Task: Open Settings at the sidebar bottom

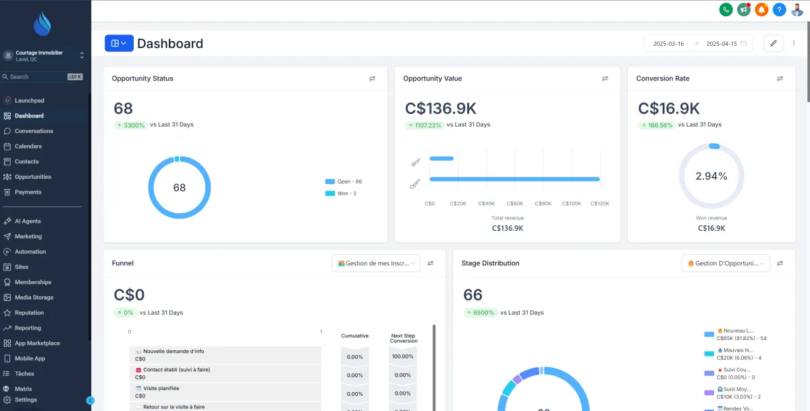Action: [26, 400]
